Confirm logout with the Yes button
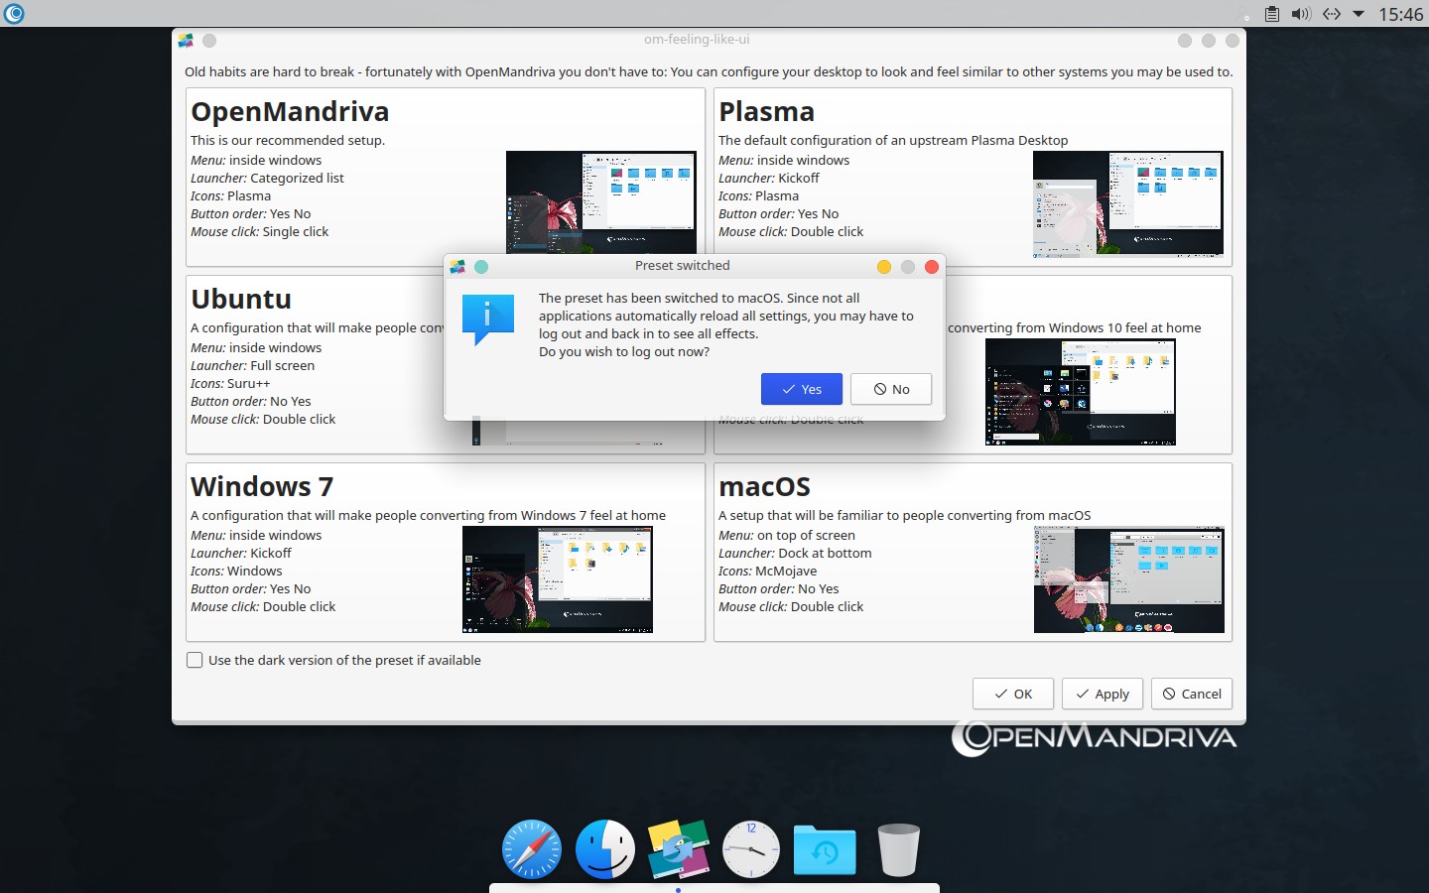The image size is (1429, 893). pos(802,389)
